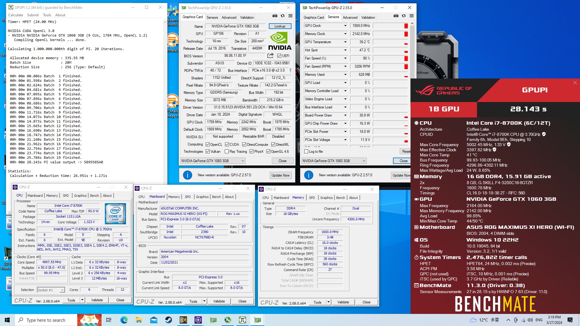This screenshot has height=326, width=580.
Task: Toggle the DirectML checkbox in GPU-Z
Action: tap(273, 145)
